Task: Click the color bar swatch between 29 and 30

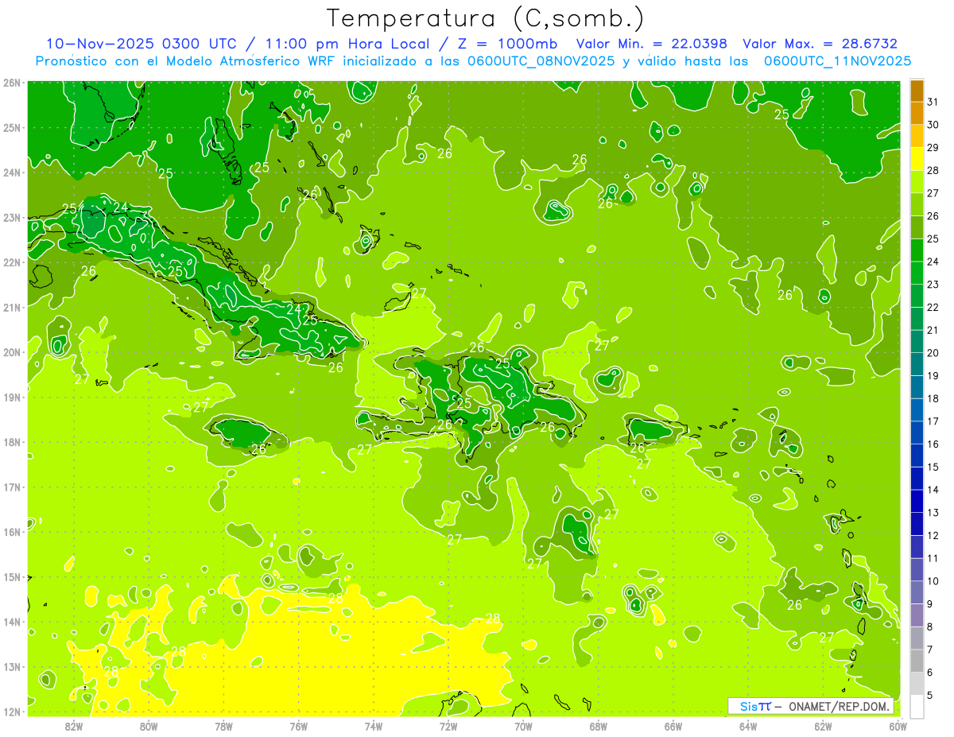Action: pos(917,136)
